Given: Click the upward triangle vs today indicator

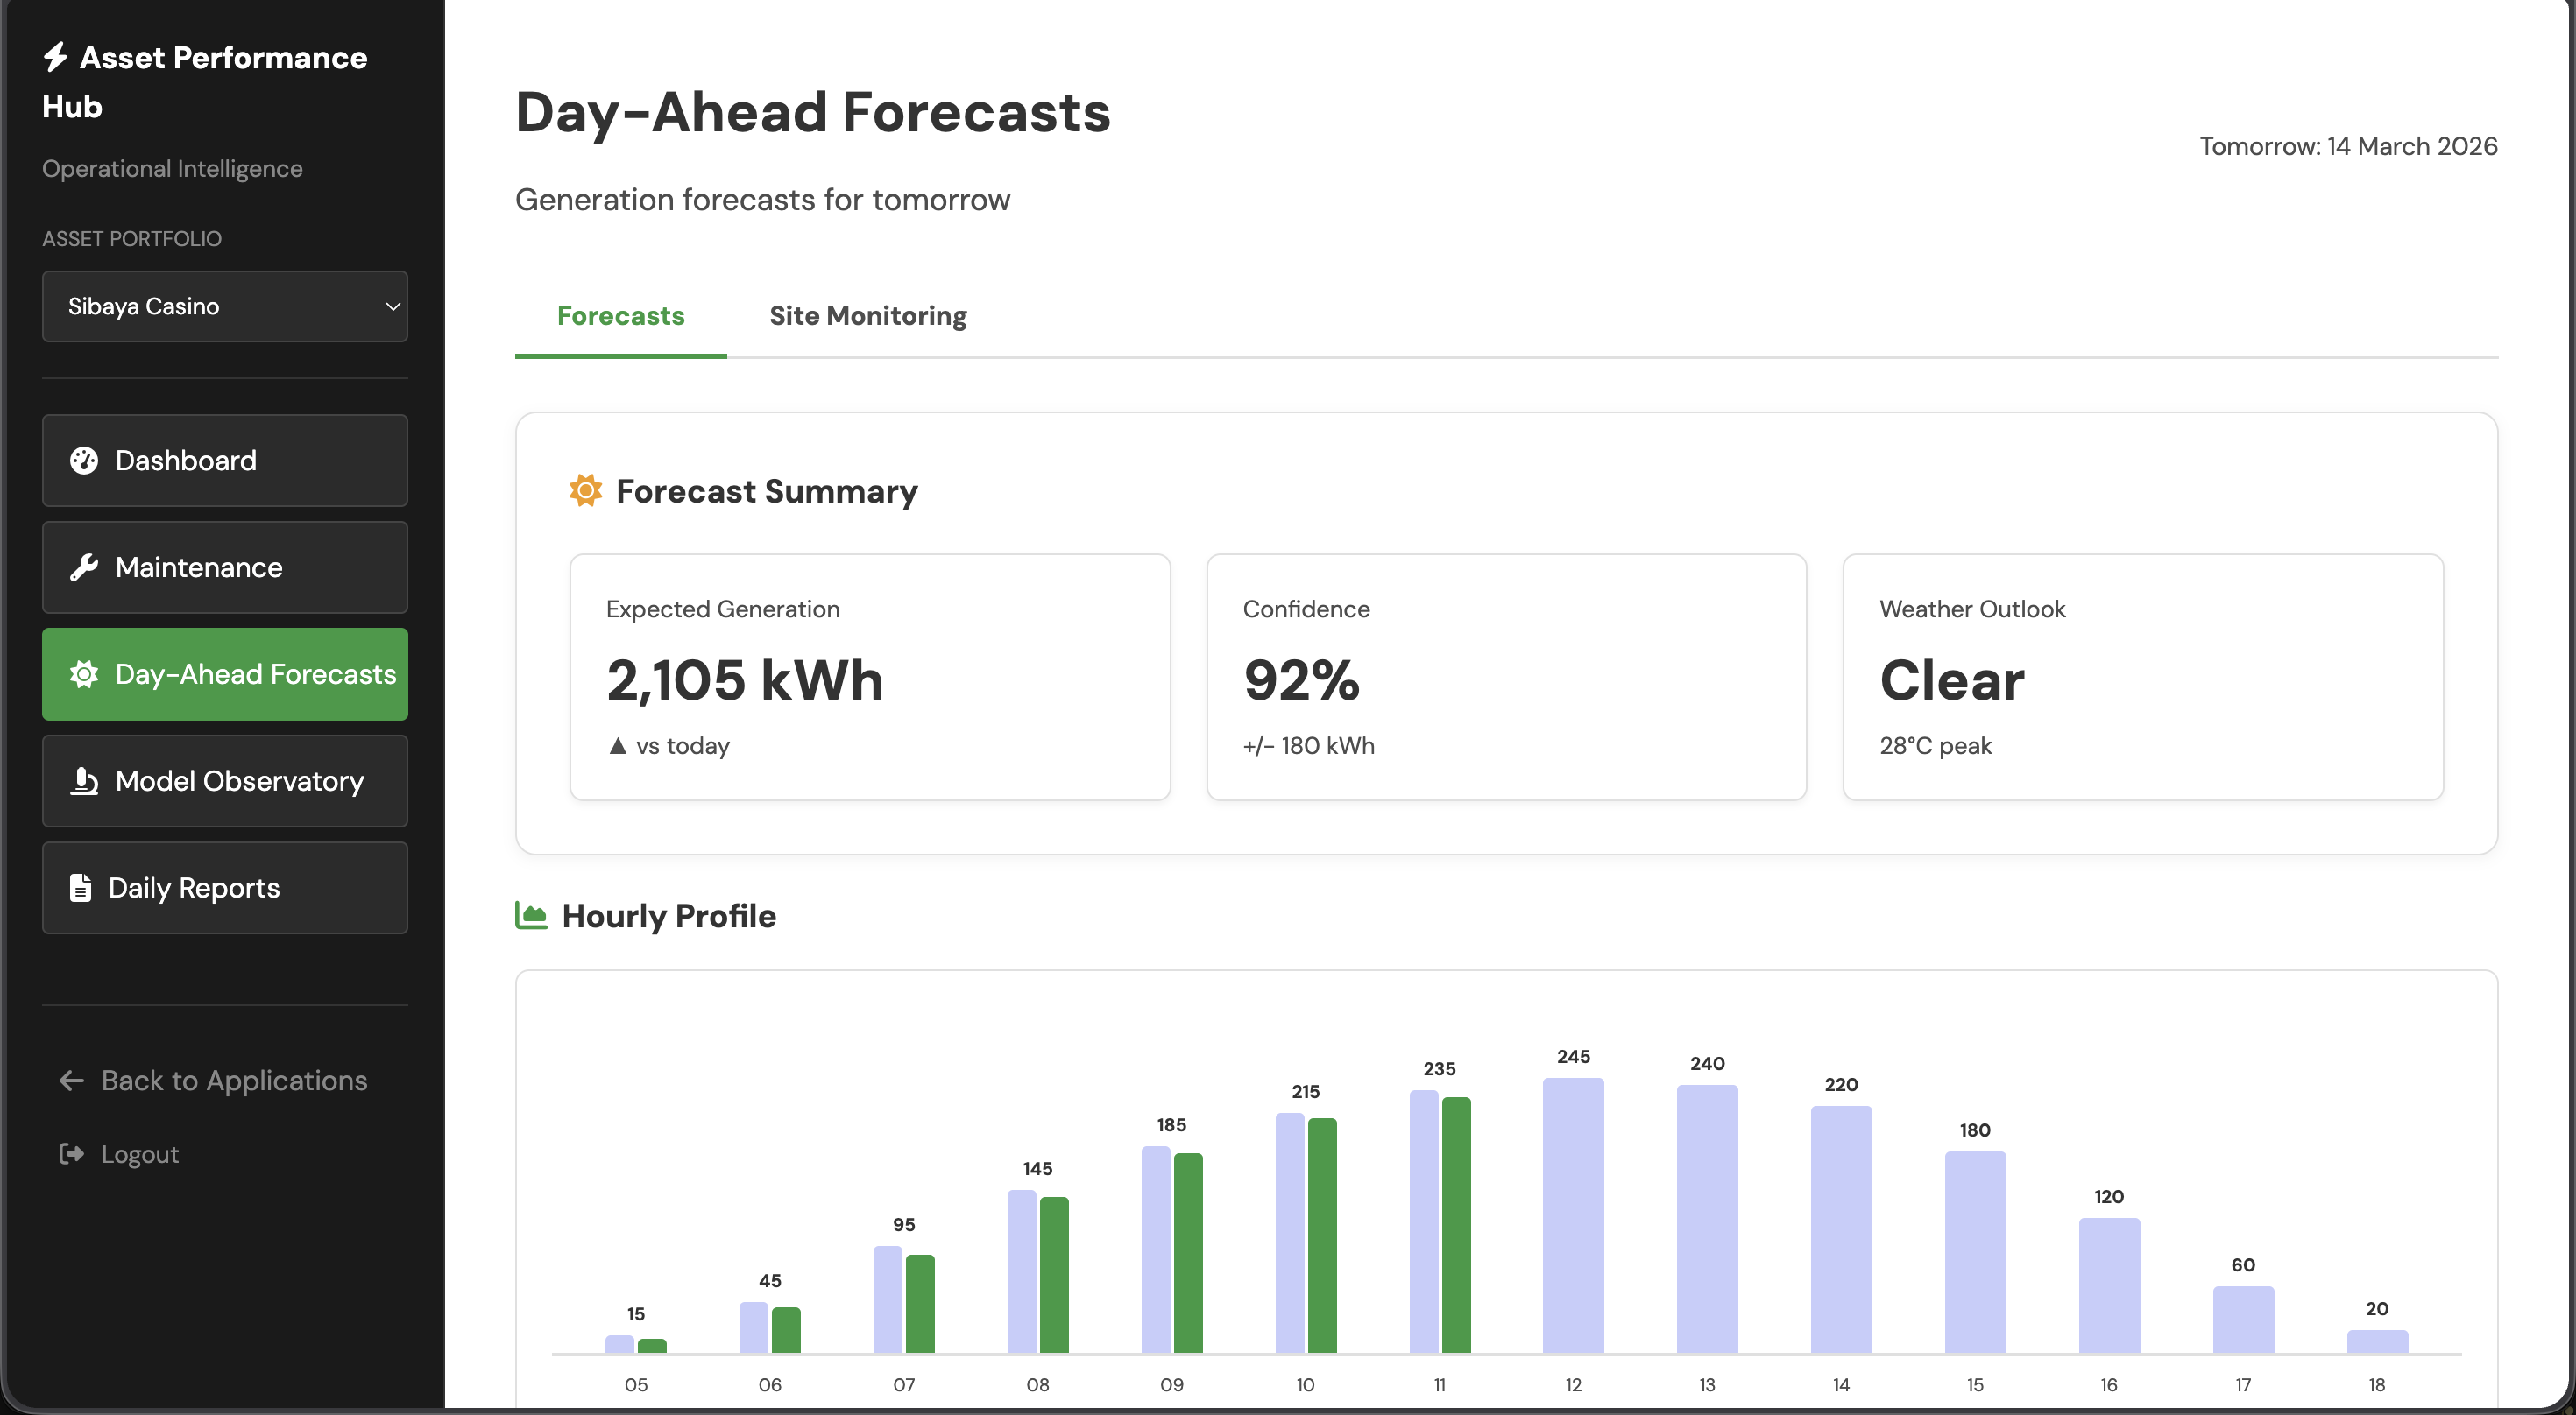Looking at the screenshot, I should [x=617, y=745].
